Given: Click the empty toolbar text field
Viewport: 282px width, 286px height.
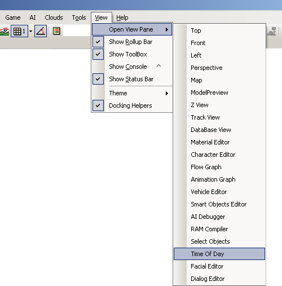Looking at the screenshot, I should pos(77,31).
